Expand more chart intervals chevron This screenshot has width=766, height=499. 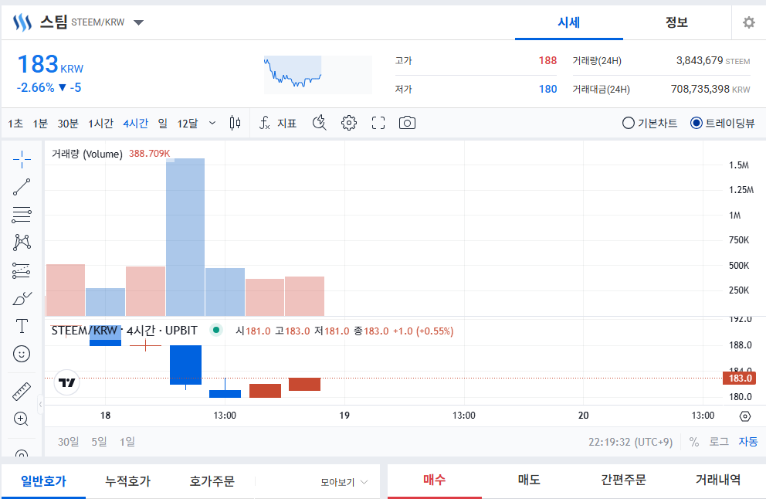coord(212,123)
